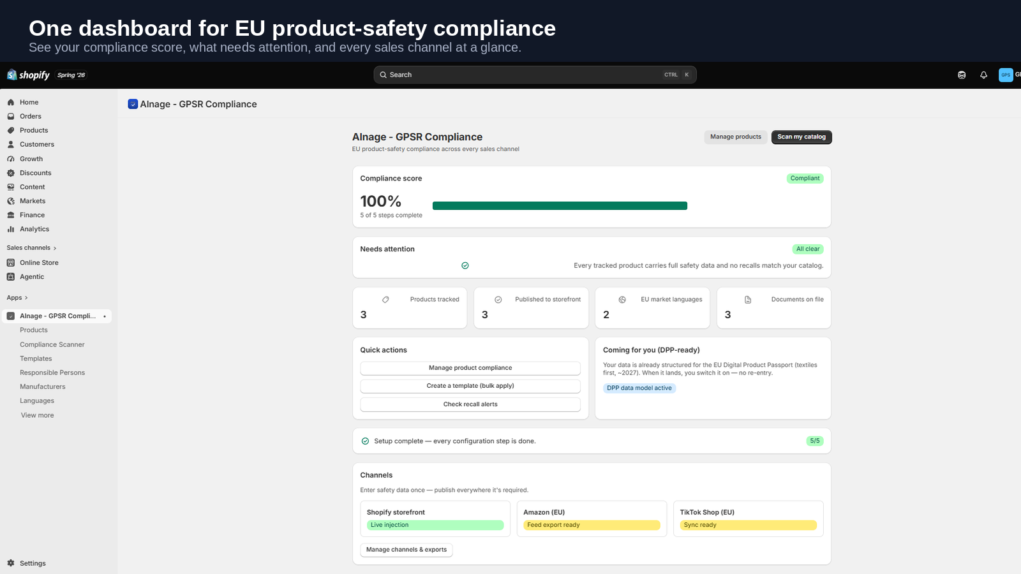Open Orders using its inbox icon
1021x574 pixels.
(x=11, y=116)
